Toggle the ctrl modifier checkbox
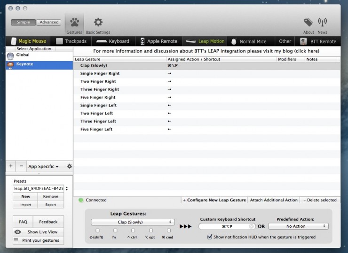Image resolution: width=348 pixels, height=253 pixels. tap(133, 230)
